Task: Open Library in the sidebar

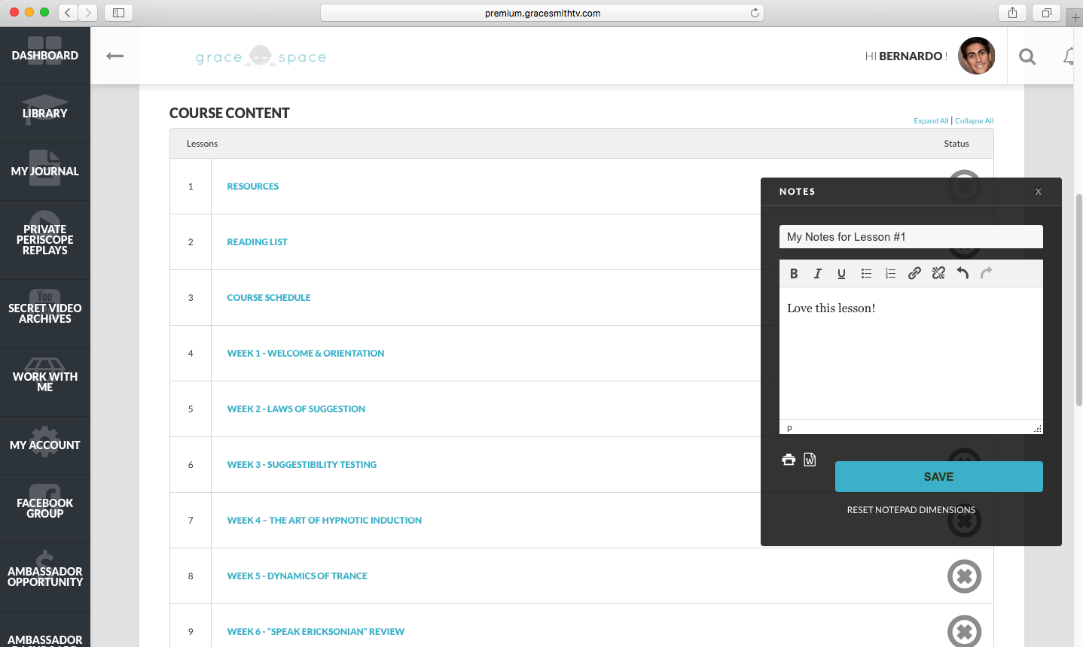Action: 45,114
